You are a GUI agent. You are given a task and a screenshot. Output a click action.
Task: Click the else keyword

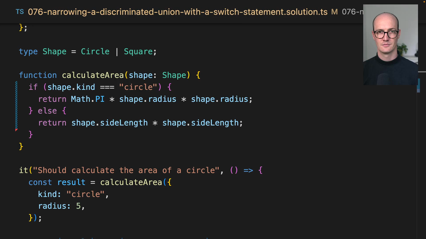pyautogui.click(x=47, y=111)
